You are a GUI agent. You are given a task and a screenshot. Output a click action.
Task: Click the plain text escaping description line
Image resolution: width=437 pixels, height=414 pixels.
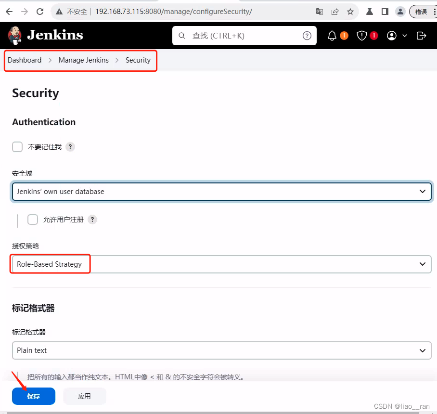[136, 377]
